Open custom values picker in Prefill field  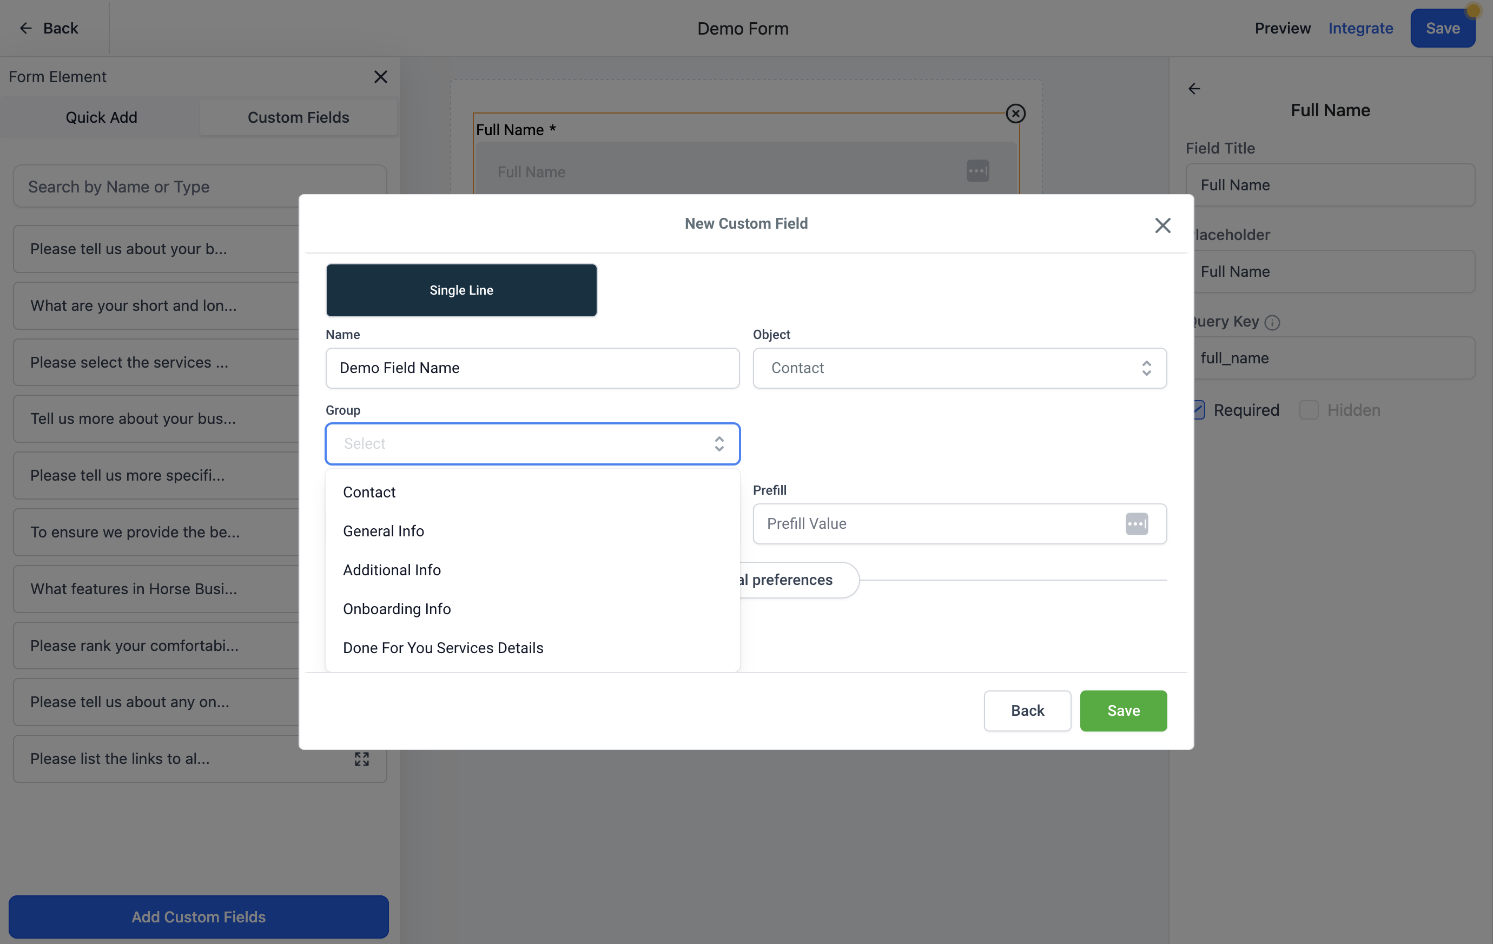[x=1137, y=524]
